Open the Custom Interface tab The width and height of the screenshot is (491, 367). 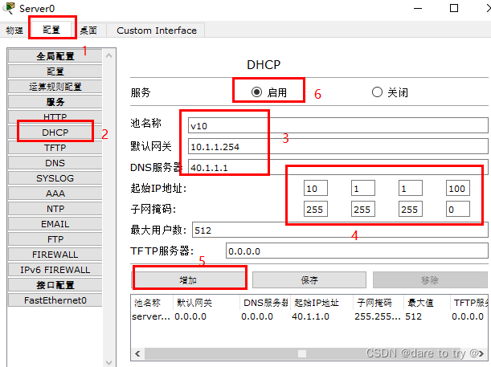click(x=156, y=31)
